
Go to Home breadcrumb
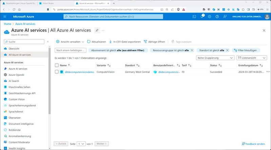(x=7, y=24)
